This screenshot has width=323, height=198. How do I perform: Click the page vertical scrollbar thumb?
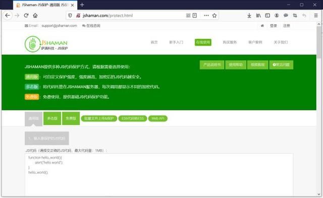click(x=319, y=42)
